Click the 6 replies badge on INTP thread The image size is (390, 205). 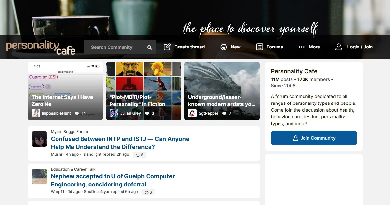tap(139, 155)
